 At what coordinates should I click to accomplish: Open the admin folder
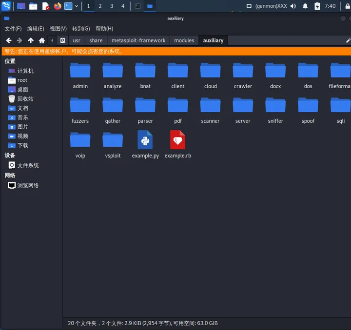[x=80, y=76]
